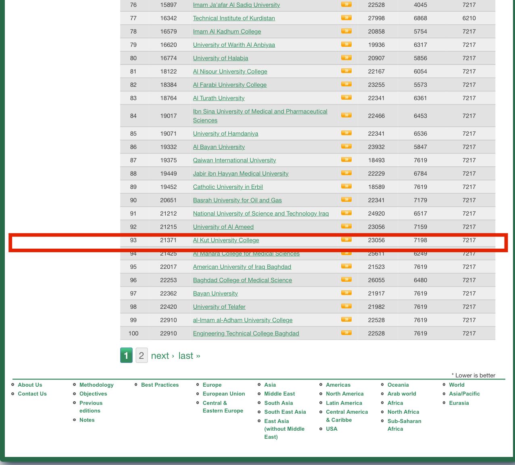Open About Us footer link
515x465 pixels.
pyautogui.click(x=30, y=385)
